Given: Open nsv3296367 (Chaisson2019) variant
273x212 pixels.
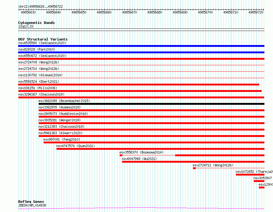Looking at the screenshot, I should [x=41, y=94].
